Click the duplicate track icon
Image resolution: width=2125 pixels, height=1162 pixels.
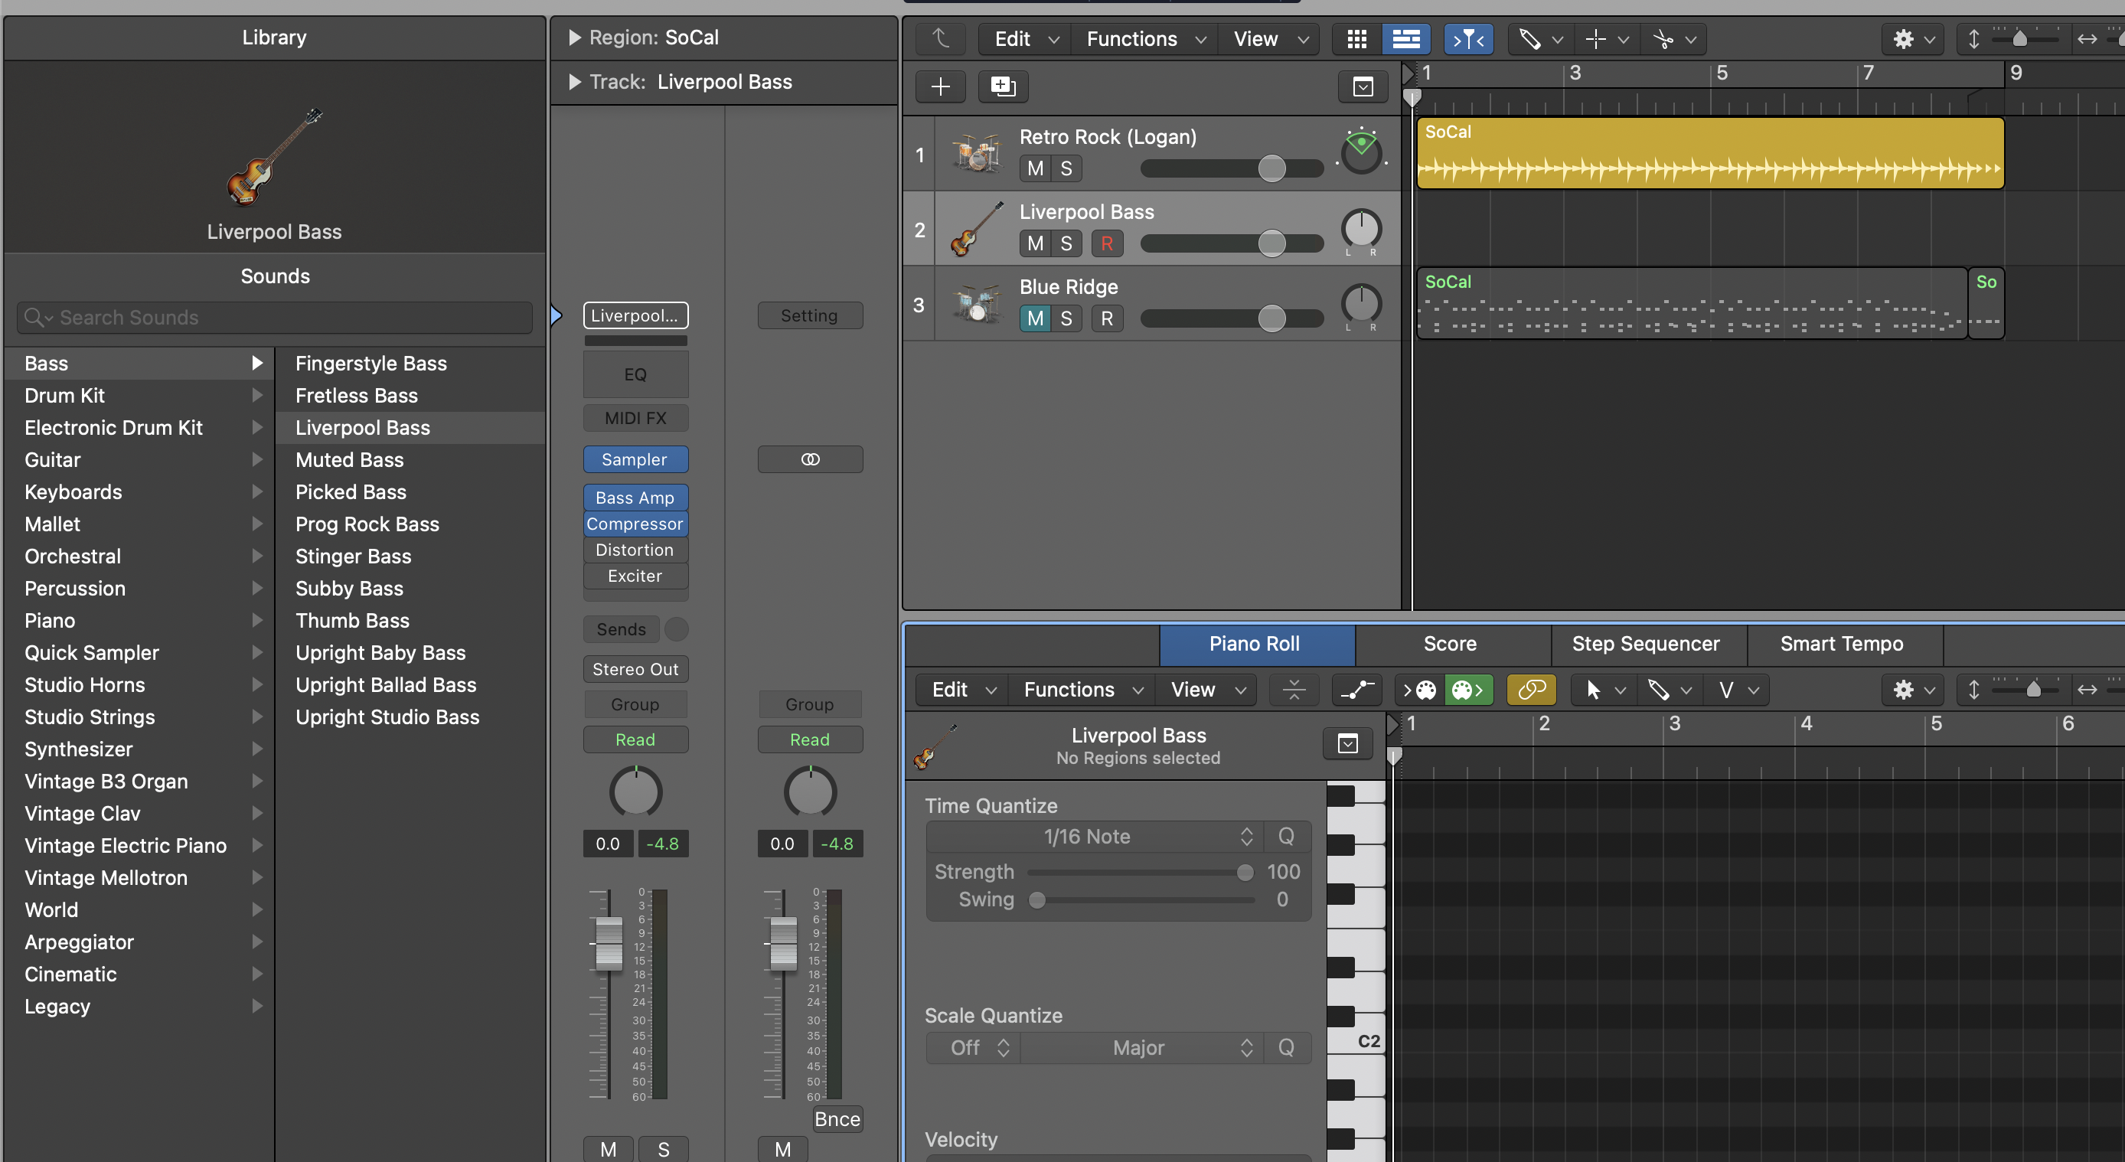(x=1002, y=86)
